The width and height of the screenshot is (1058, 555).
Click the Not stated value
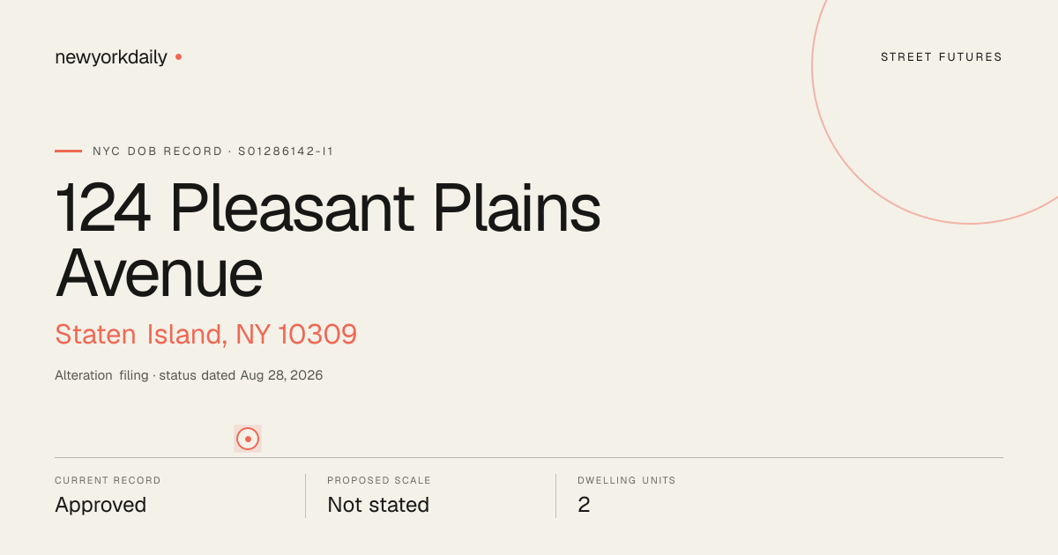(378, 505)
